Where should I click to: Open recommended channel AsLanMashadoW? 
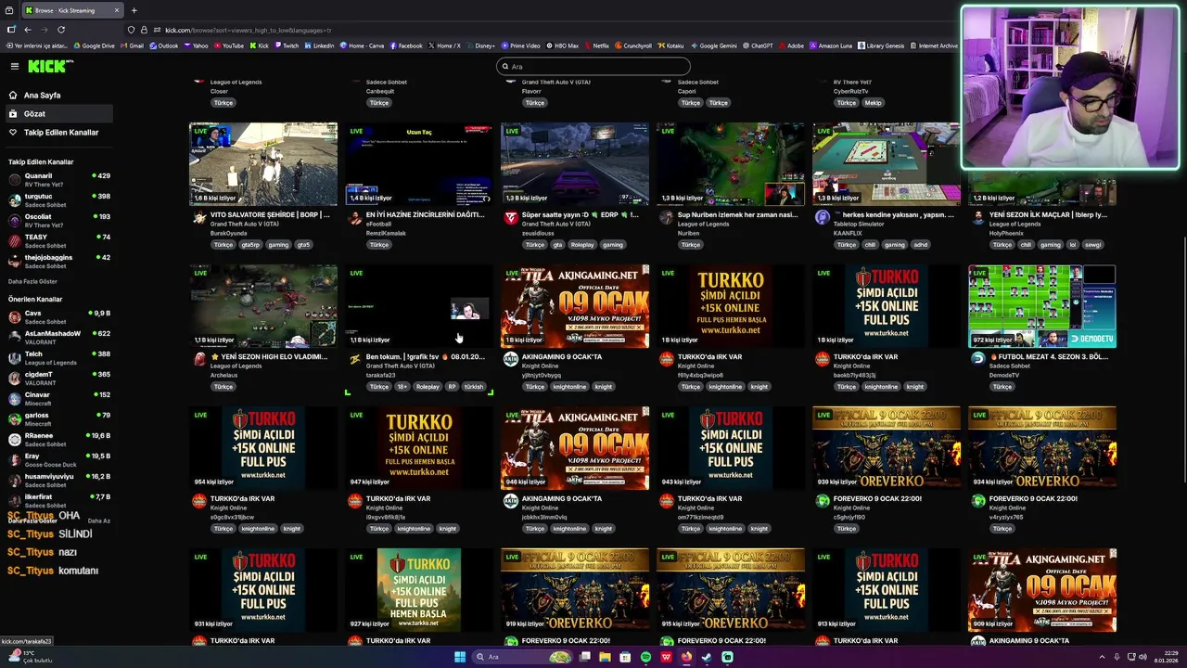(x=57, y=337)
